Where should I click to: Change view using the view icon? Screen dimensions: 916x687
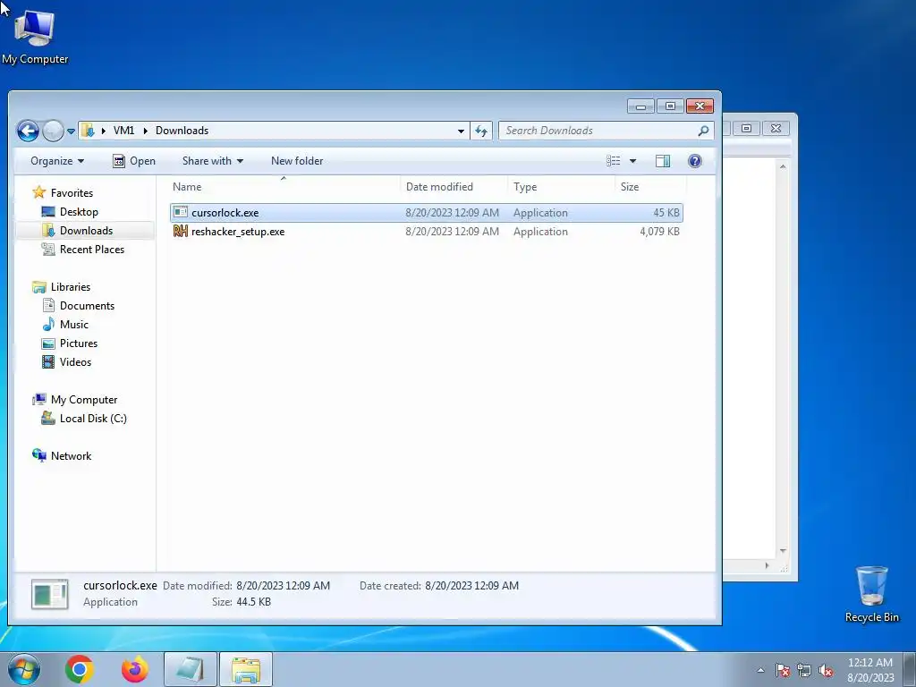pos(614,161)
